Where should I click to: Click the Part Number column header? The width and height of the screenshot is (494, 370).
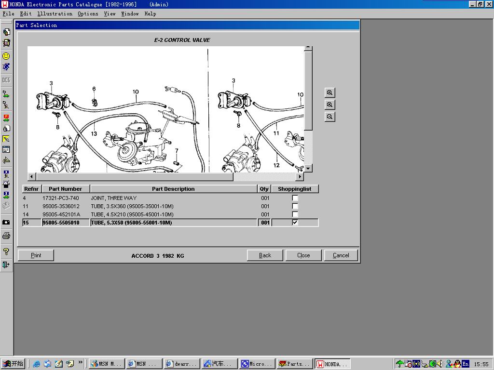tap(66, 189)
